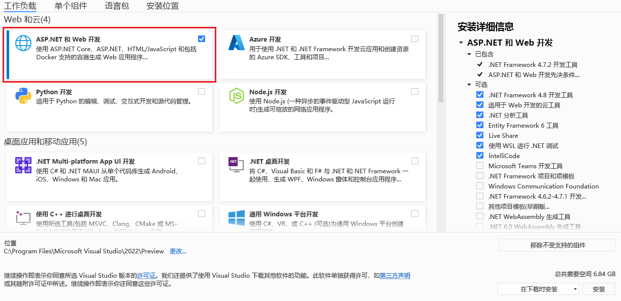Click the .NET Framework 4.7.2 开发工具 item
Viewport: 621px width, 301px height.
(533, 64)
